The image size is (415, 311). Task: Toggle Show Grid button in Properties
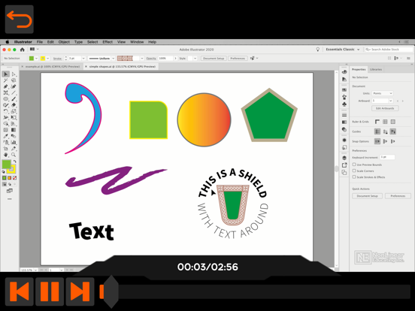coord(385,122)
